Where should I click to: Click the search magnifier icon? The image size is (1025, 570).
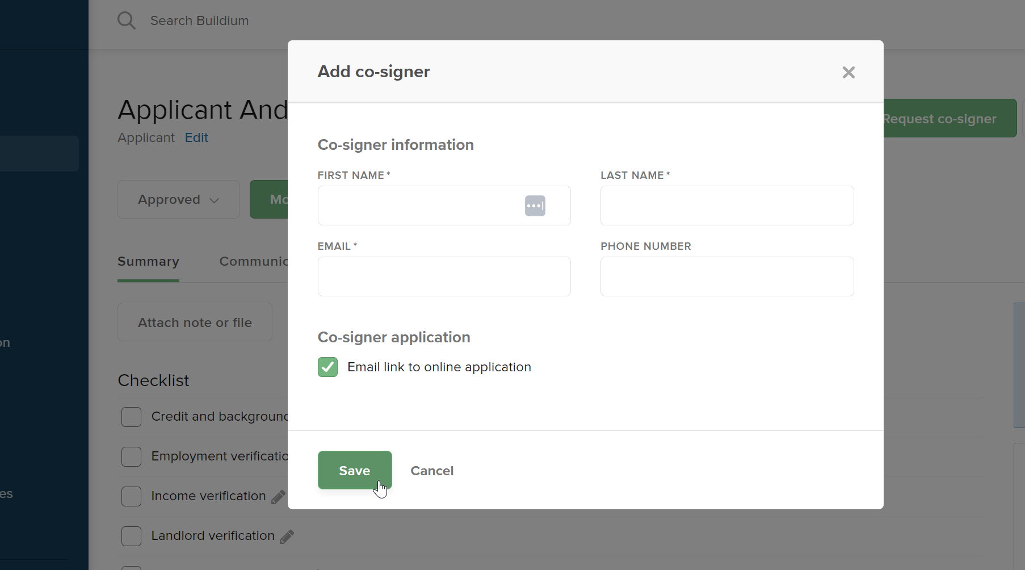(127, 20)
